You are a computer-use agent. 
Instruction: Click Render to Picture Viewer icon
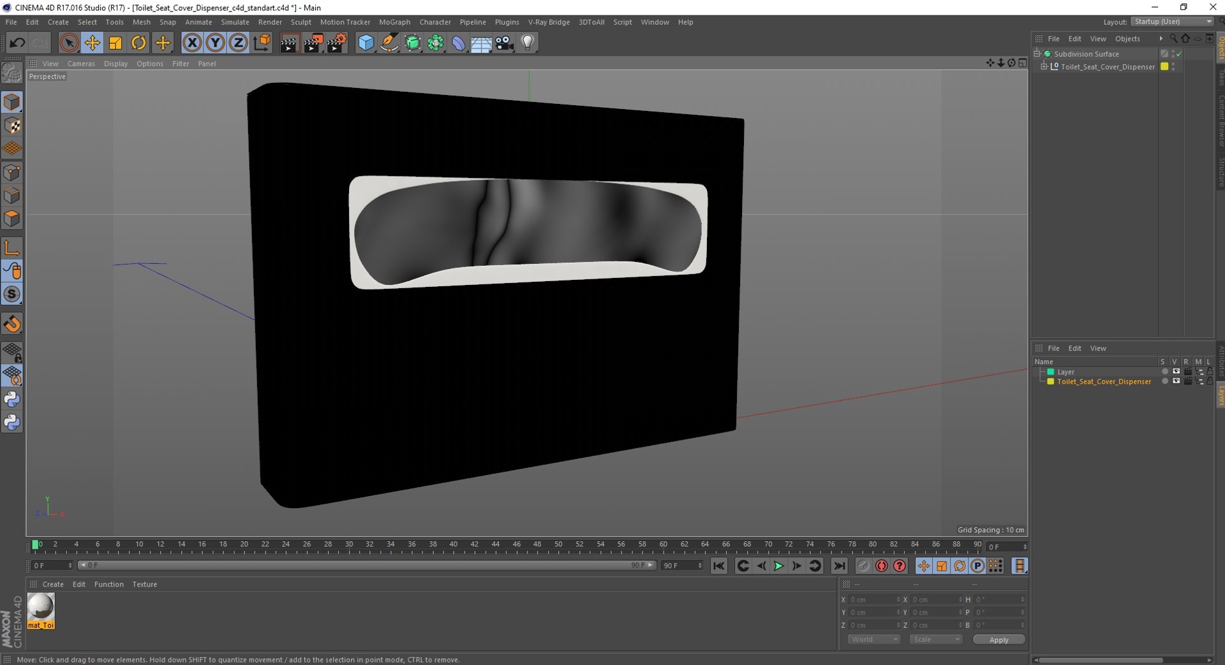coord(313,43)
